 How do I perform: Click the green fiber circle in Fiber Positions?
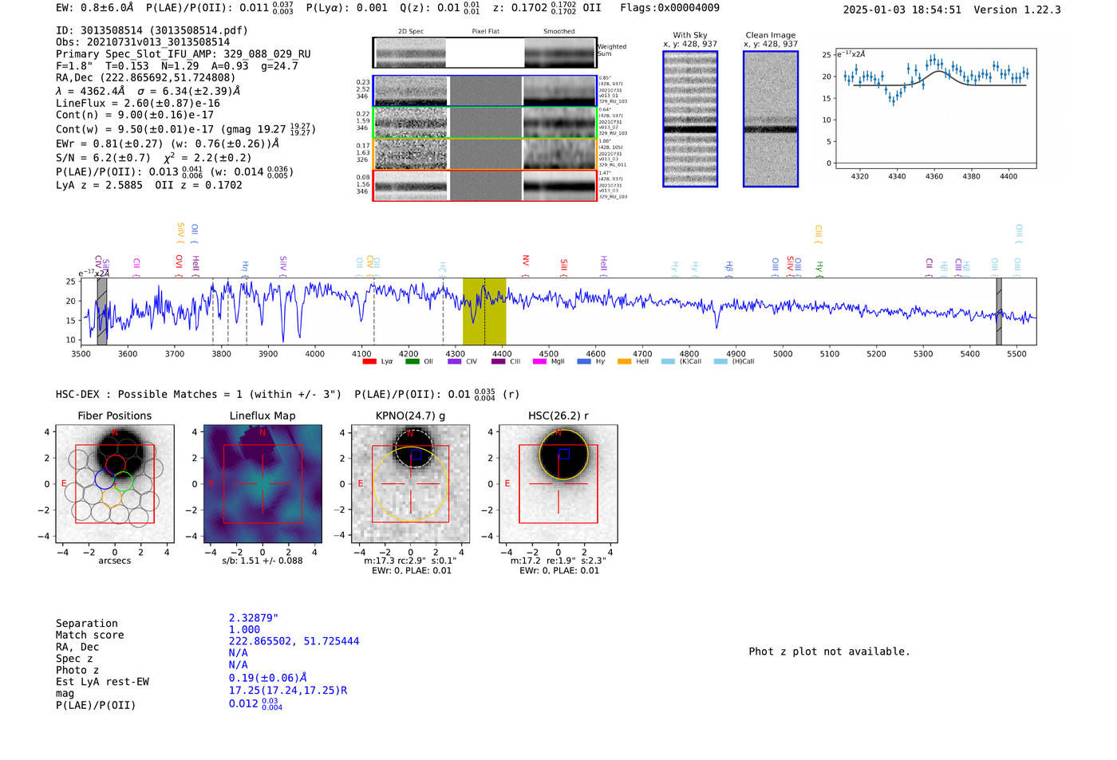pos(123,482)
